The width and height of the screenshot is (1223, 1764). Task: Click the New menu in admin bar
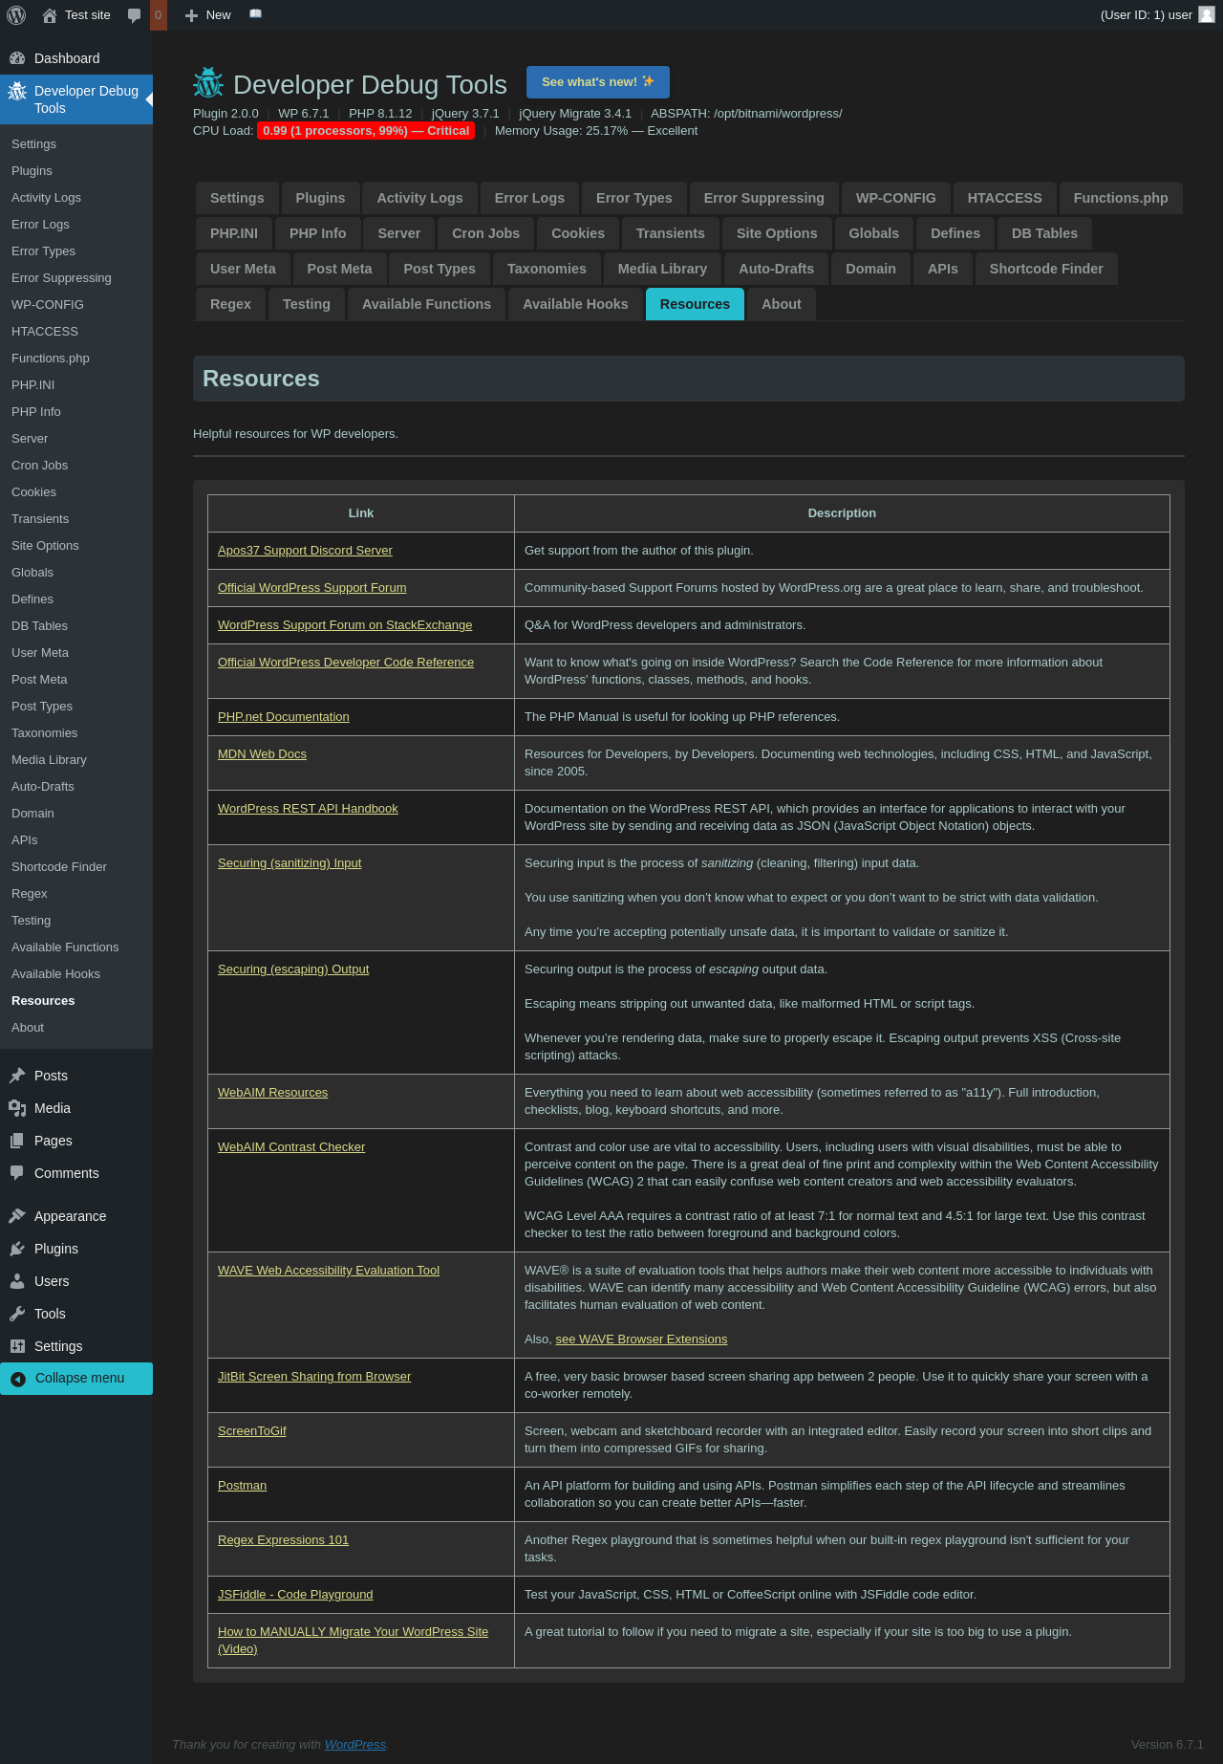tap(208, 15)
